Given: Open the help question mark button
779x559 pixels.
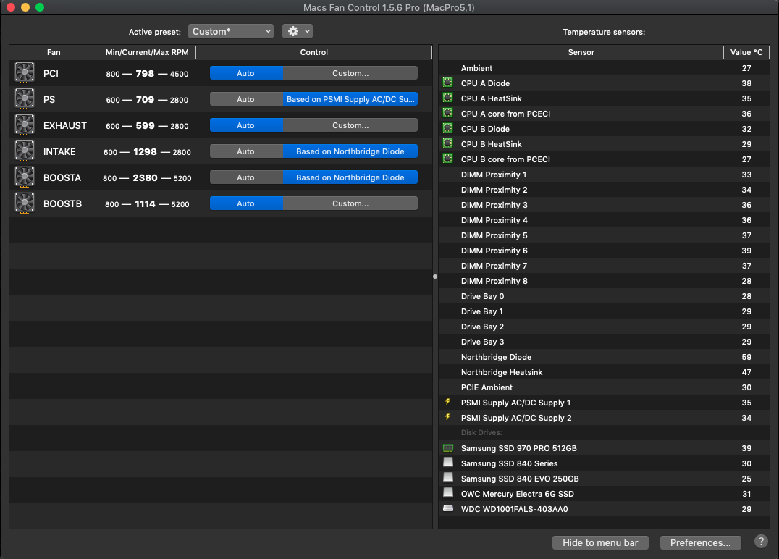Looking at the screenshot, I should coord(761,542).
